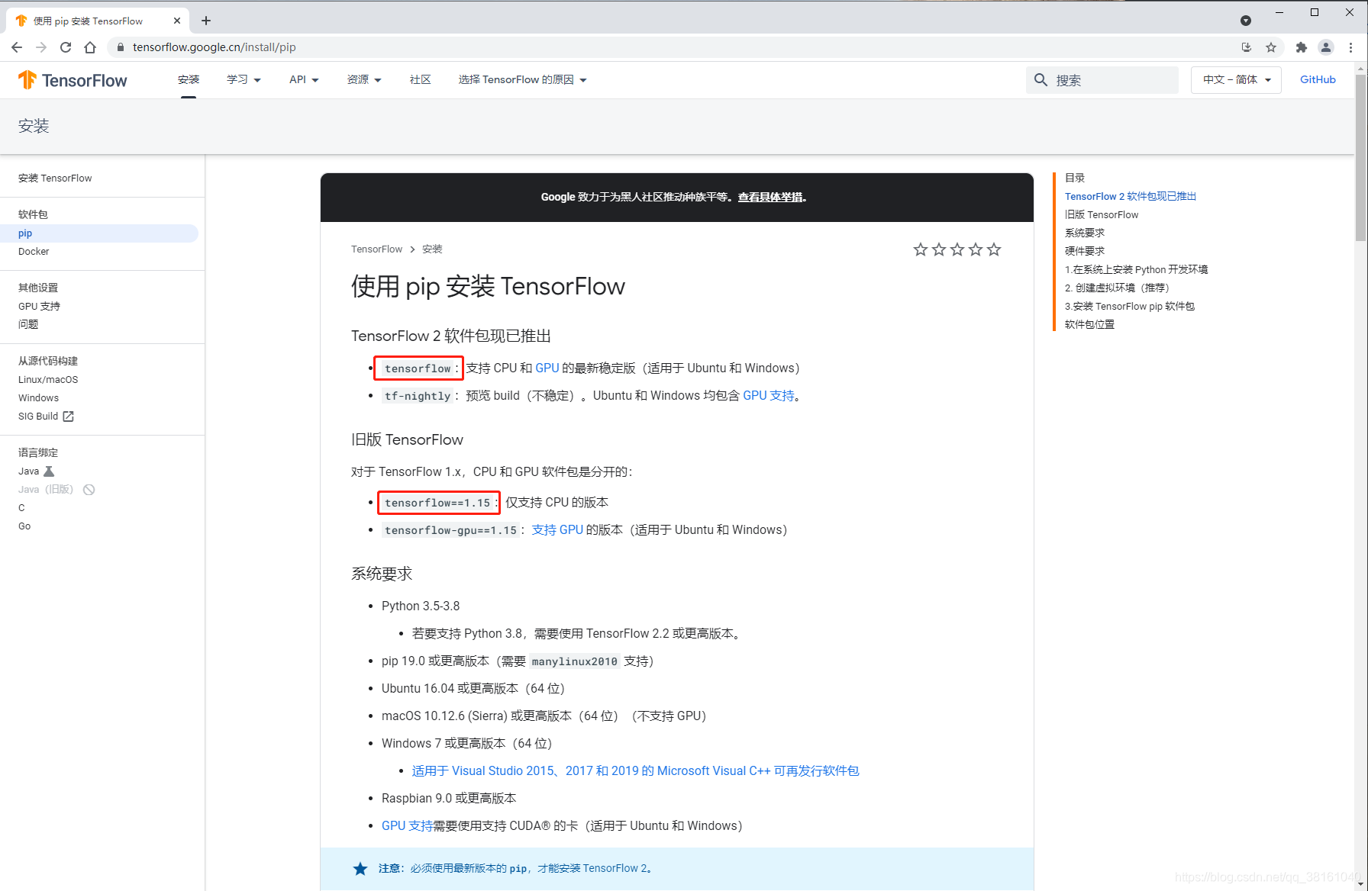Screen dimensions: 1368x891
Task: Click the browser back arrow
Action: click(17, 47)
